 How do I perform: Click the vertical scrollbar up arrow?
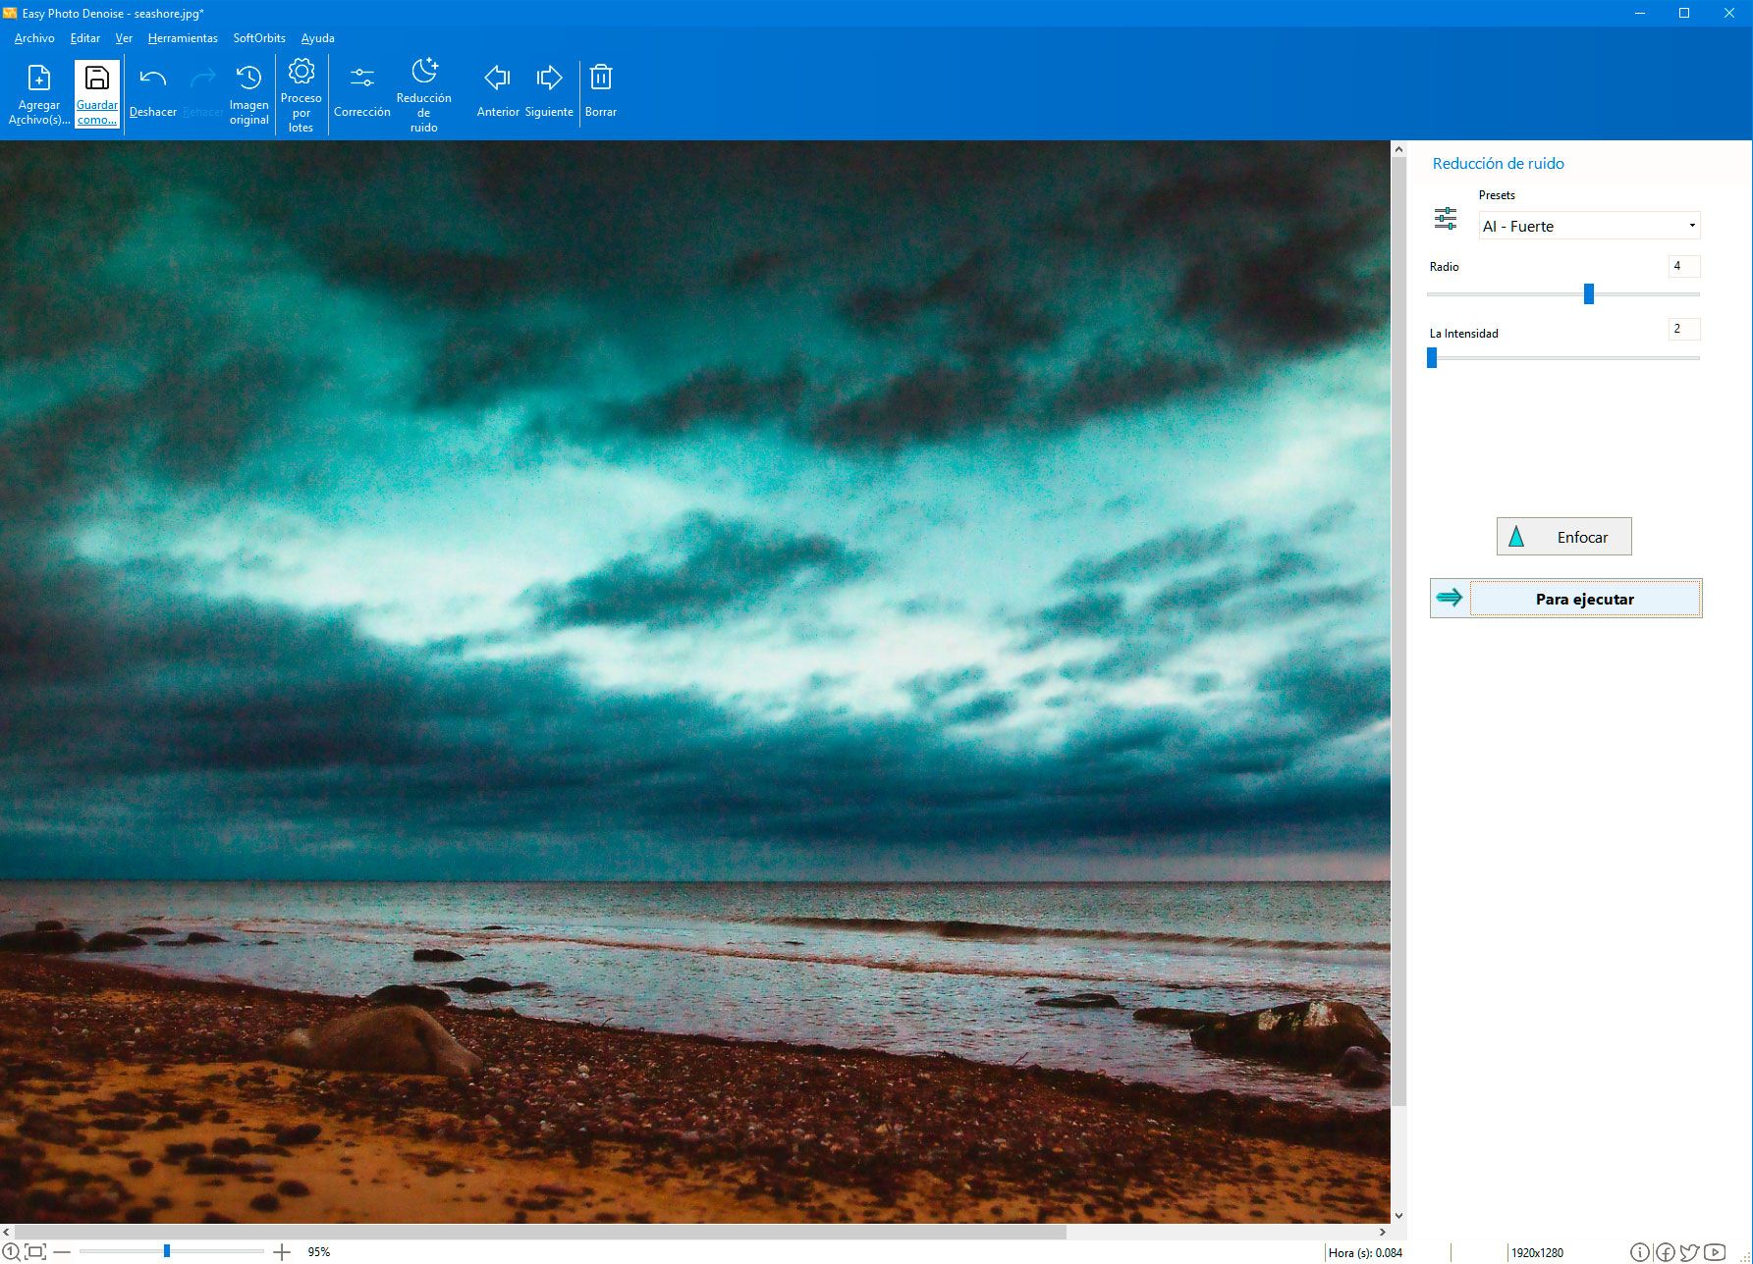(x=1399, y=149)
